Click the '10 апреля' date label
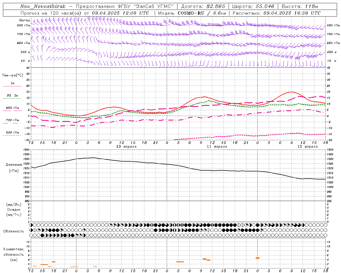Screen dimensions: 341x273 click(x=126, y=147)
